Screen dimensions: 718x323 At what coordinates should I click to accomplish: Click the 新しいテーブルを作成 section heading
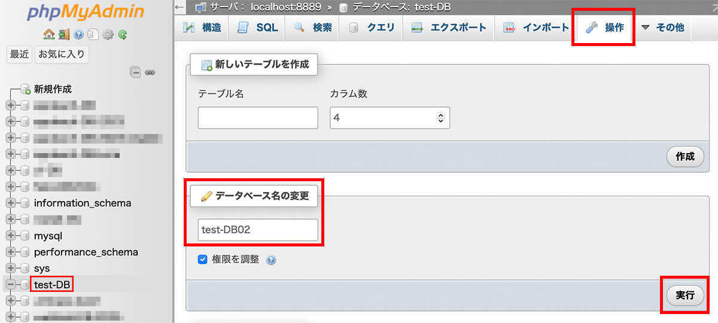(254, 65)
